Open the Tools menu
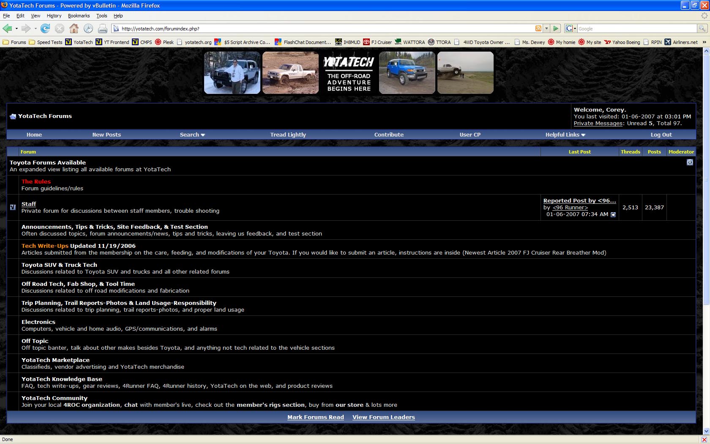The height and width of the screenshot is (444, 710). point(101,16)
